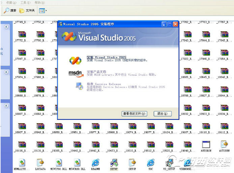The width and height of the screenshot is (234, 173).
Task: Collapse the middle sidebar panel chevron
Action: (x=6, y=72)
